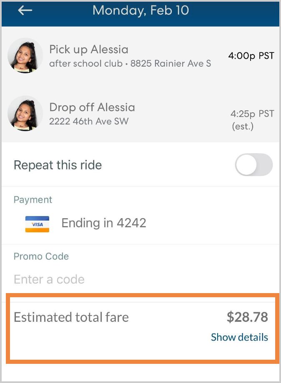The image size is (281, 383).
Task: Tap the Visa card icon
Action: coord(37,224)
